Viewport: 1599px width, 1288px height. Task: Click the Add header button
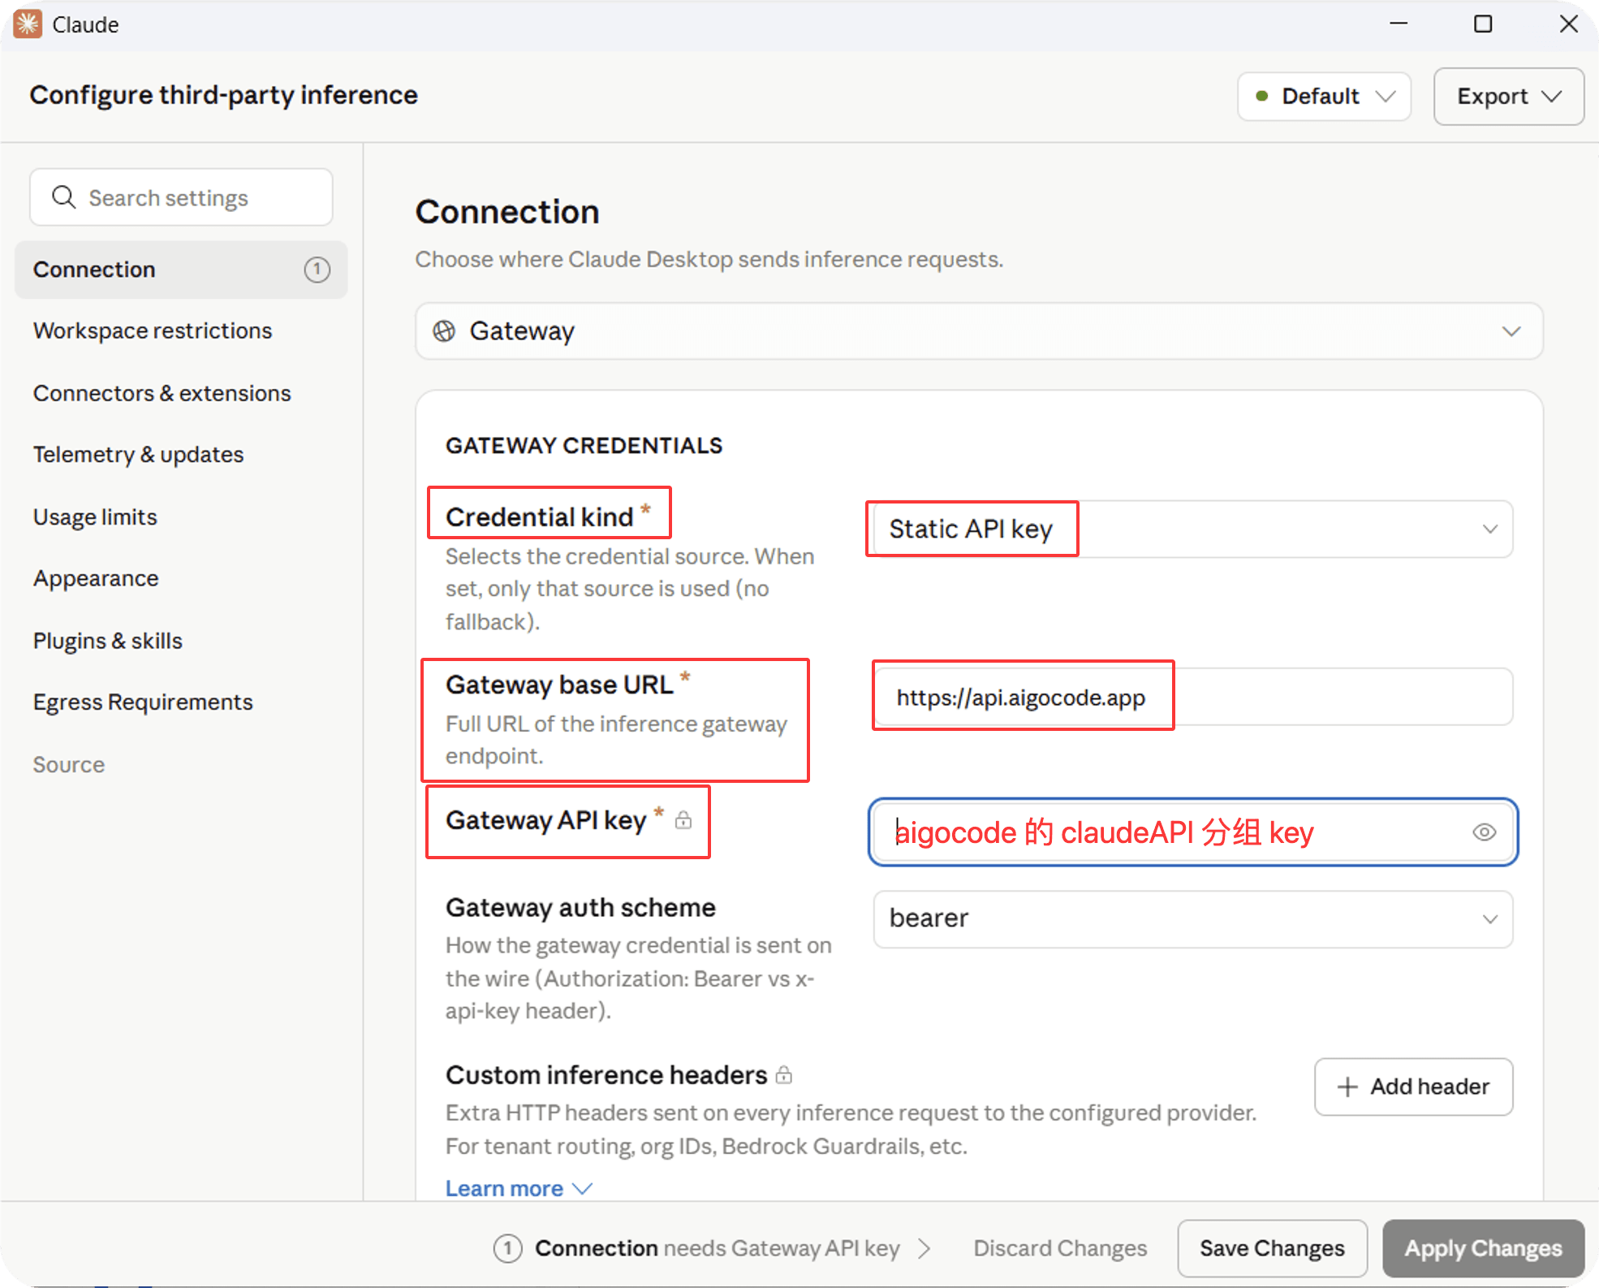1413,1087
